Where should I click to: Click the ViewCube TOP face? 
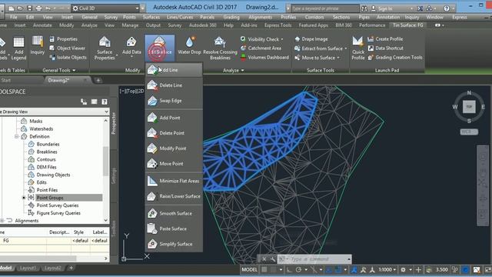pyautogui.click(x=469, y=107)
